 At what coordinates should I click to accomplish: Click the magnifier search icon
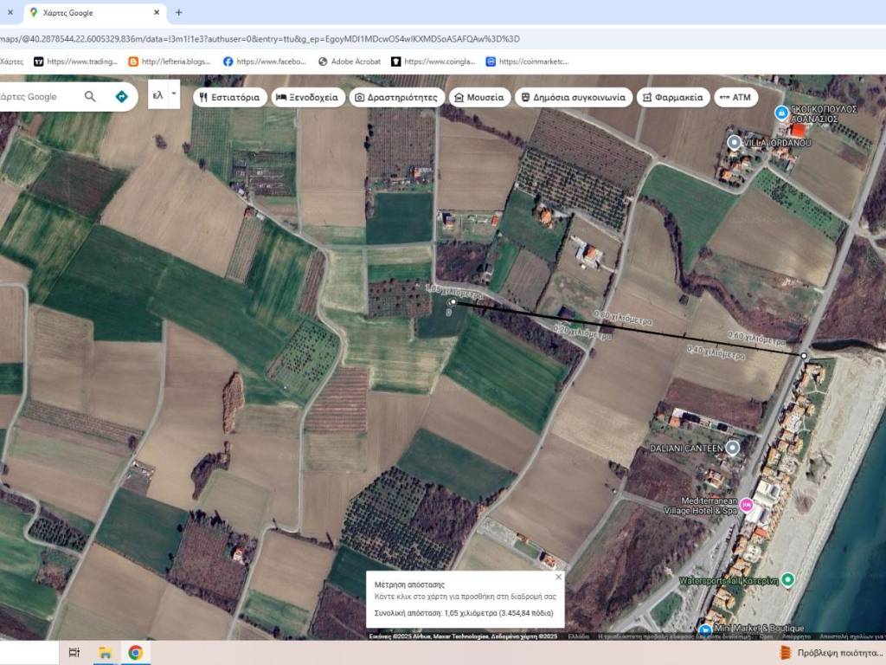tap(90, 96)
